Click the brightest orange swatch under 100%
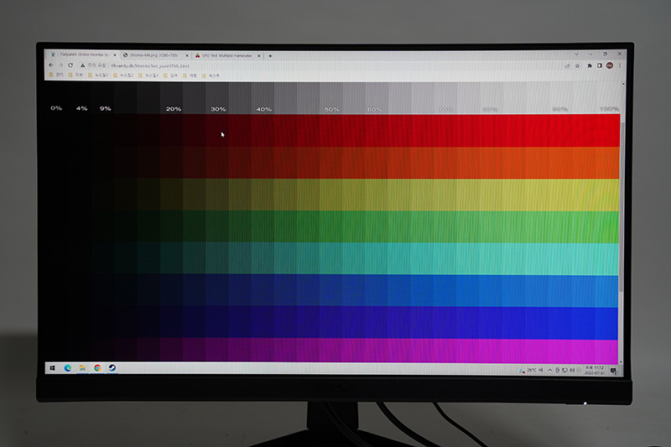Screen dimensions: 671x447 click(606, 163)
